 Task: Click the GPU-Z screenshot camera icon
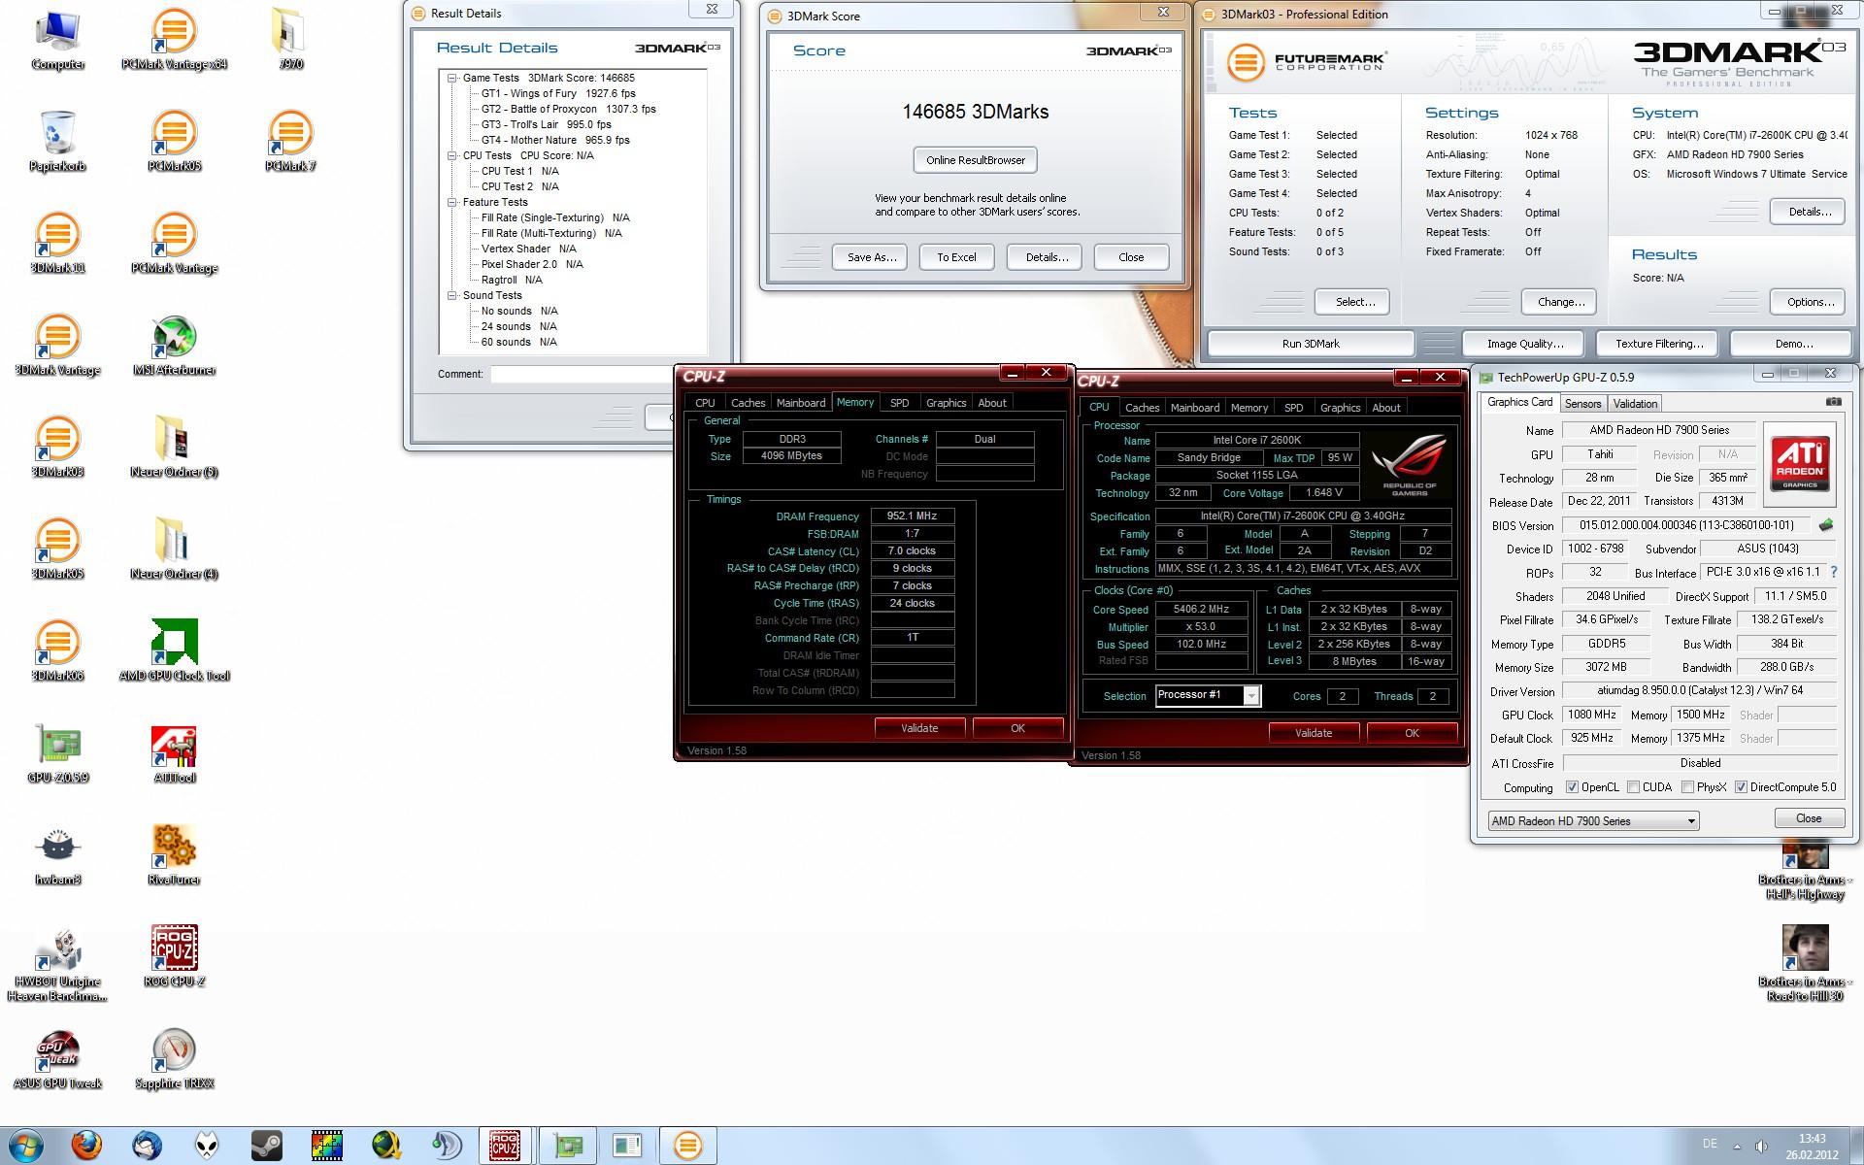pos(1833,402)
